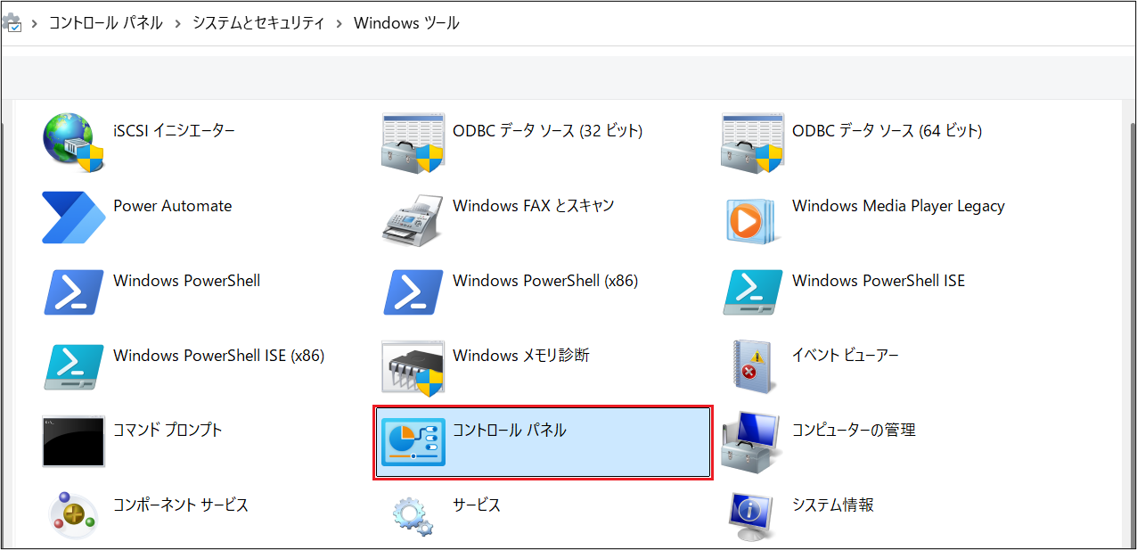
Task: Launch Power Automate
Action: pyautogui.click(x=171, y=205)
